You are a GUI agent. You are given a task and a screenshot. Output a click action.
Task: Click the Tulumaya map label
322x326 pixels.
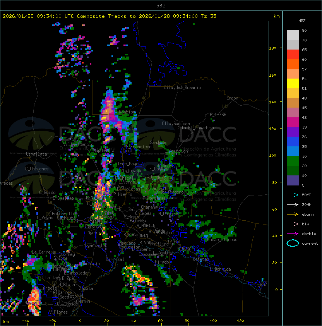click(x=132, y=171)
